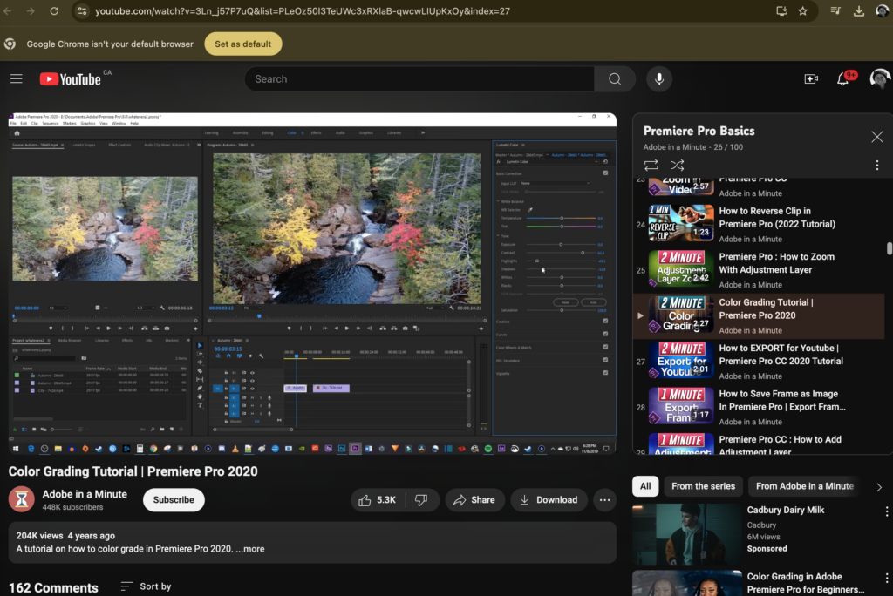The width and height of the screenshot is (893, 596).
Task: Close the Premiere Pro Basics playlist panel
Action: coord(877,137)
